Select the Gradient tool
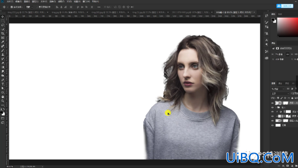 (x=3, y=67)
